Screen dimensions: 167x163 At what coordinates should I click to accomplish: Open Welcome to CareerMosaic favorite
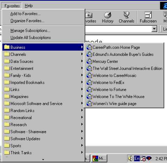(x=124, y=76)
